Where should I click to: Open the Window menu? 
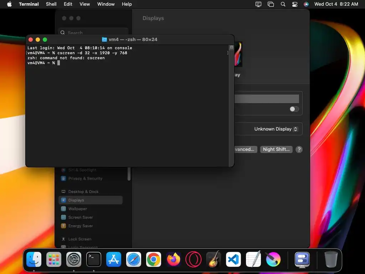(x=106, y=4)
